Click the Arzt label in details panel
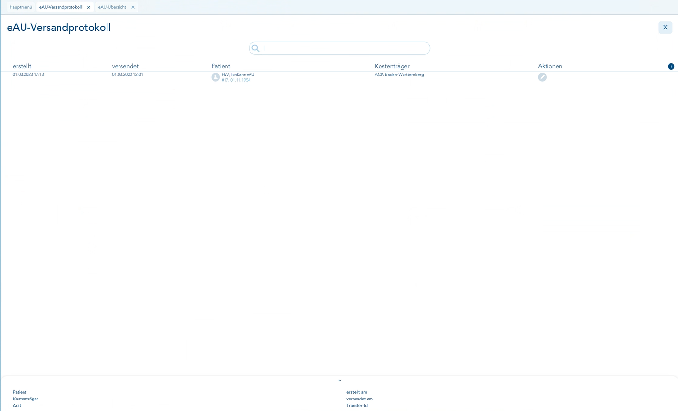The image size is (678, 411). coord(17,406)
